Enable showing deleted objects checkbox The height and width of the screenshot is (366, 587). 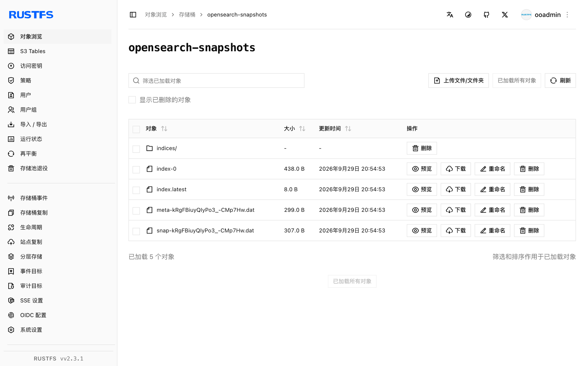(x=132, y=100)
